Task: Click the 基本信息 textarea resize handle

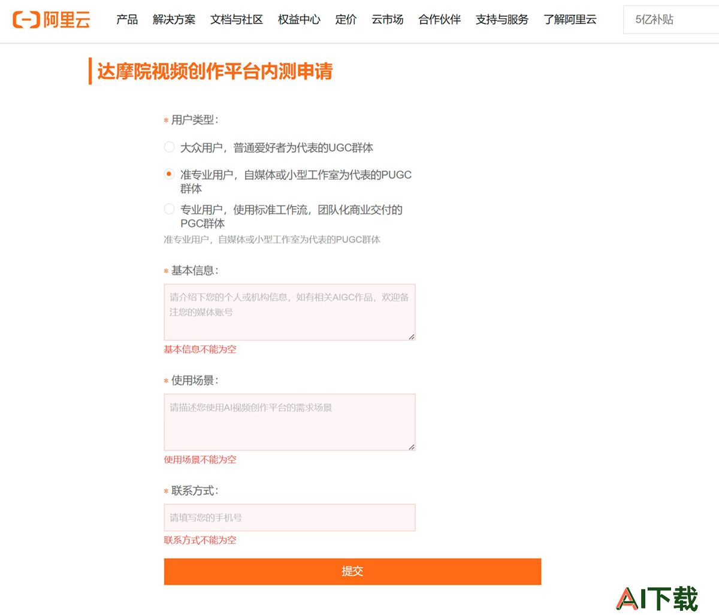Action: 411,337
